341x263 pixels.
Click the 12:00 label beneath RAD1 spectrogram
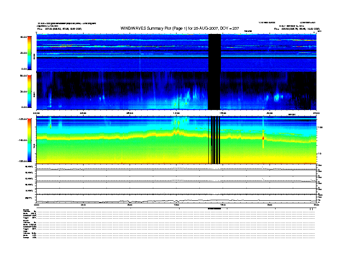click(x=177, y=113)
